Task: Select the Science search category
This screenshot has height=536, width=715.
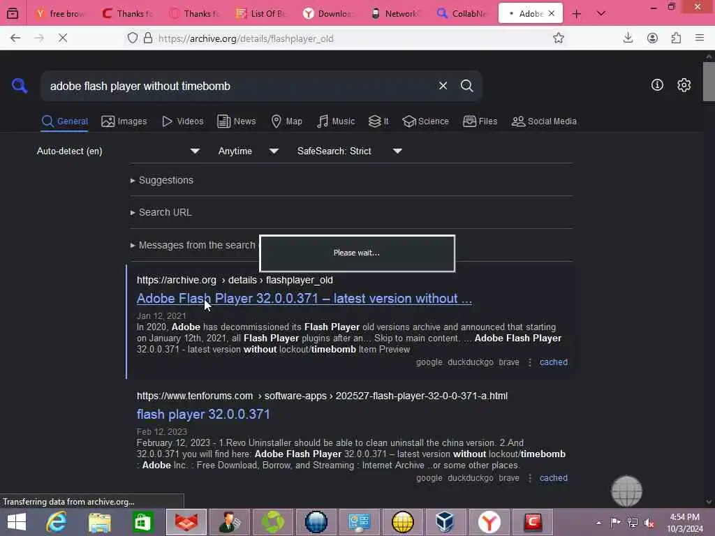Action: (x=425, y=121)
